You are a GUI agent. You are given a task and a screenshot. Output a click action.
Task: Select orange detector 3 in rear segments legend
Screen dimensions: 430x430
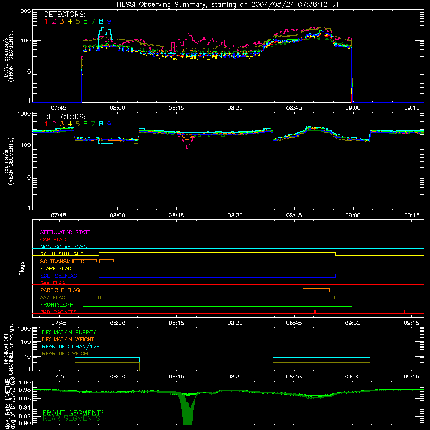tap(62, 124)
